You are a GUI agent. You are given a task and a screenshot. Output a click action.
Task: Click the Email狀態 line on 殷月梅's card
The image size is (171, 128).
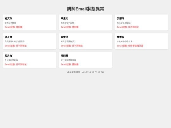point(16,64)
